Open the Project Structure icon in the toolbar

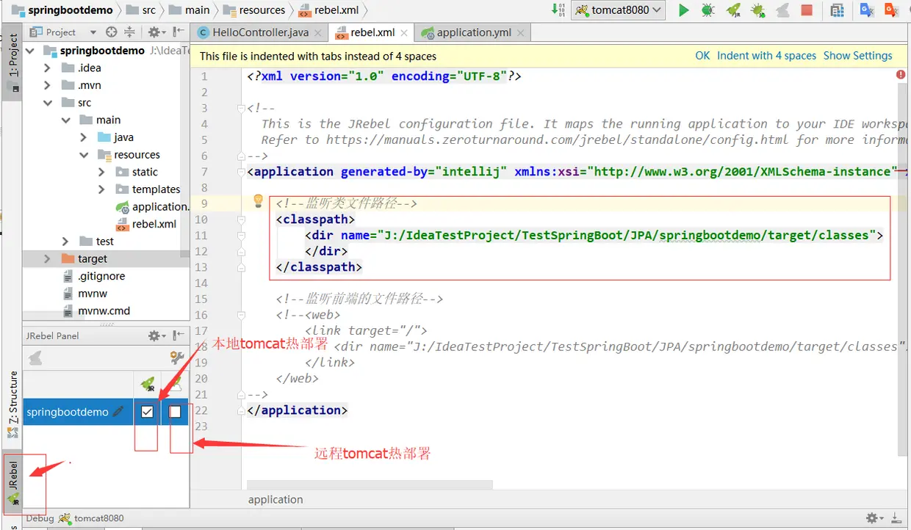pyautogui.click(x=837, y=10)
